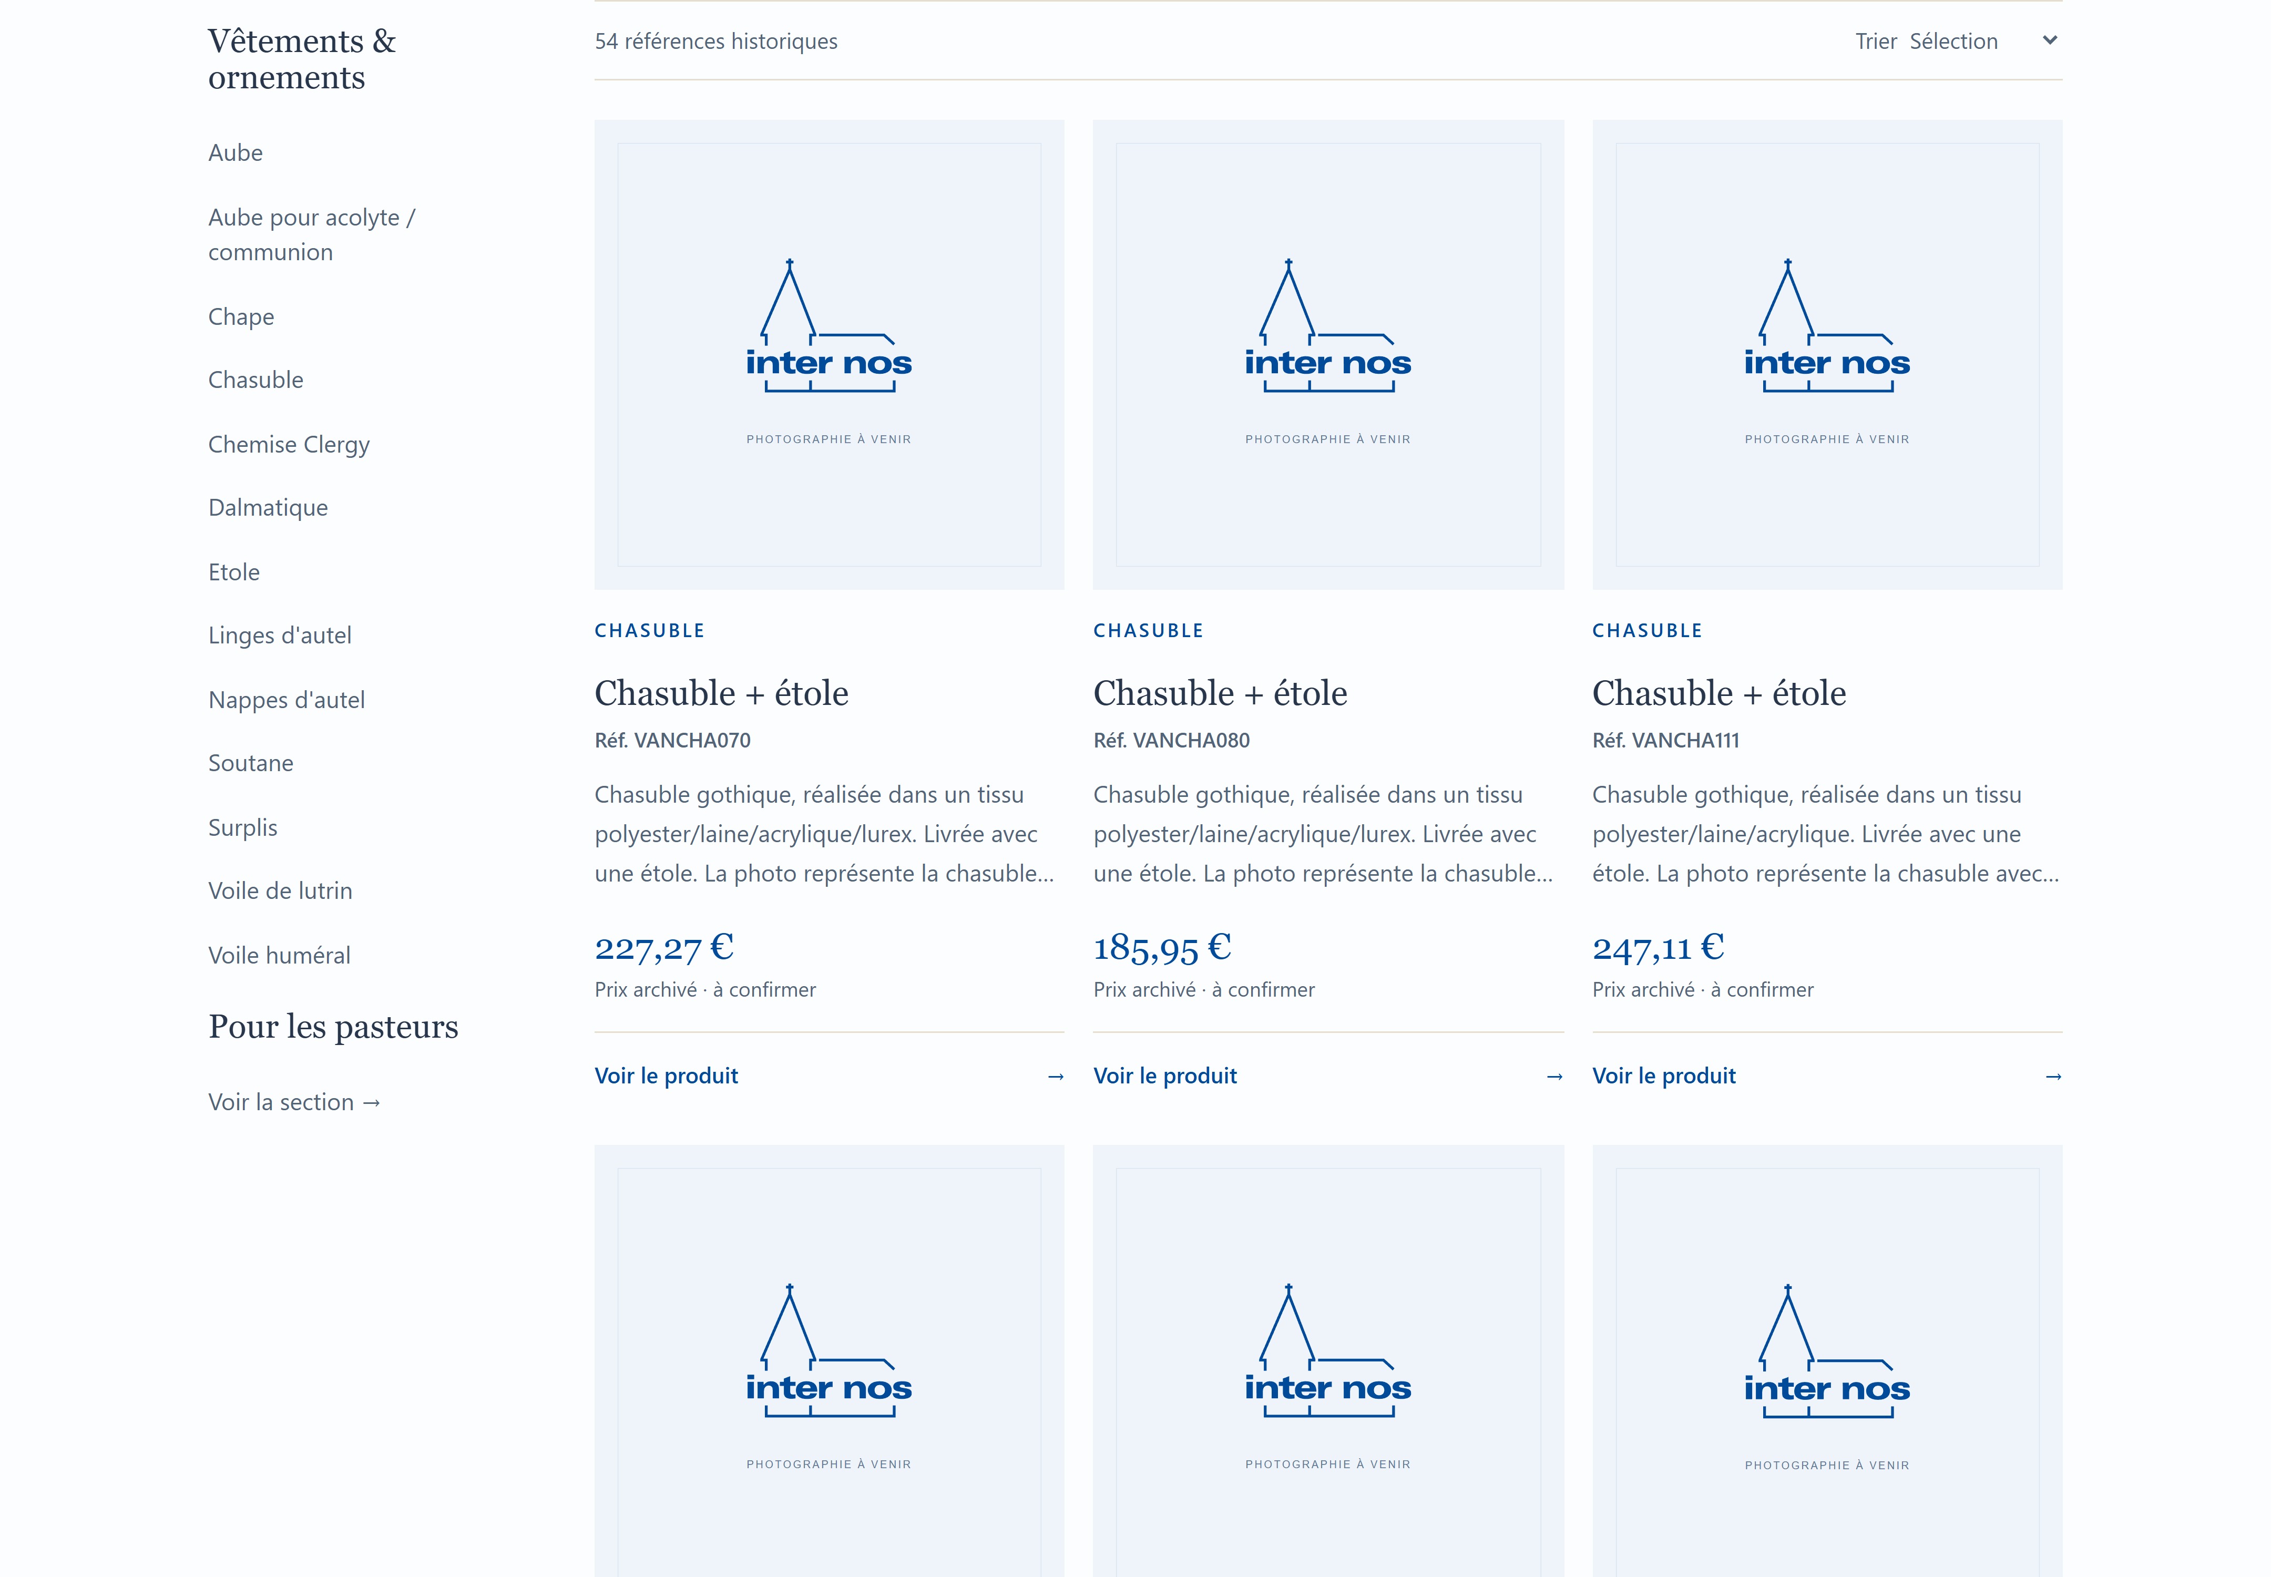Screen dimensions: 2271x1577
Task: Click the 247,11 € price
Action: coord(1658,948)
